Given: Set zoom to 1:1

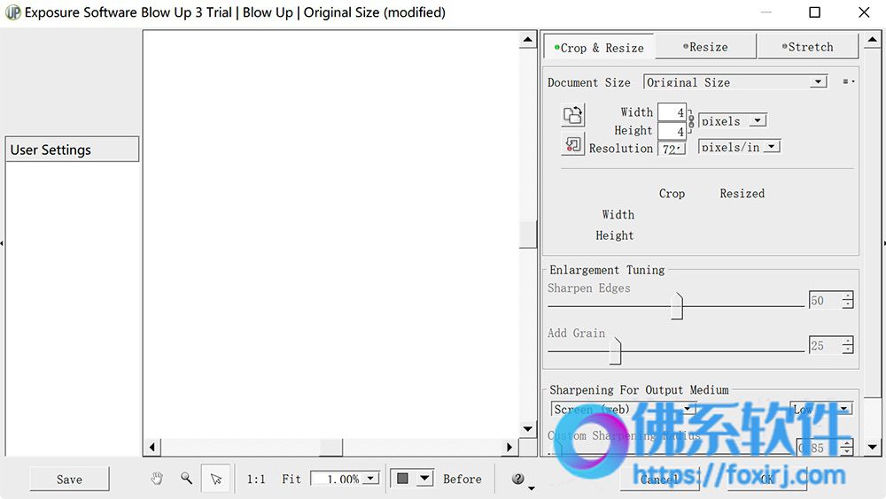Looking at the screenshot, I should coord(256,479).
